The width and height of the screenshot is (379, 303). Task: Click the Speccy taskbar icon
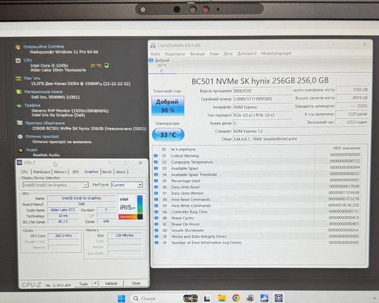250,298
